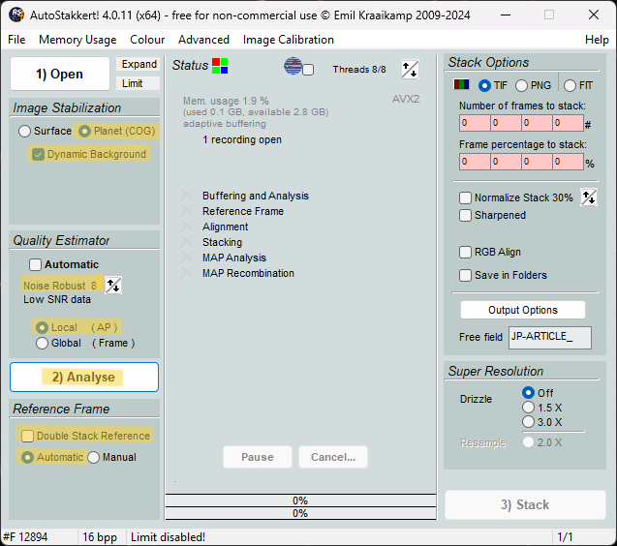Select Global (Frame) quality option
The width and height of the screenshot is (617, 546).
(x=42, y=343)
